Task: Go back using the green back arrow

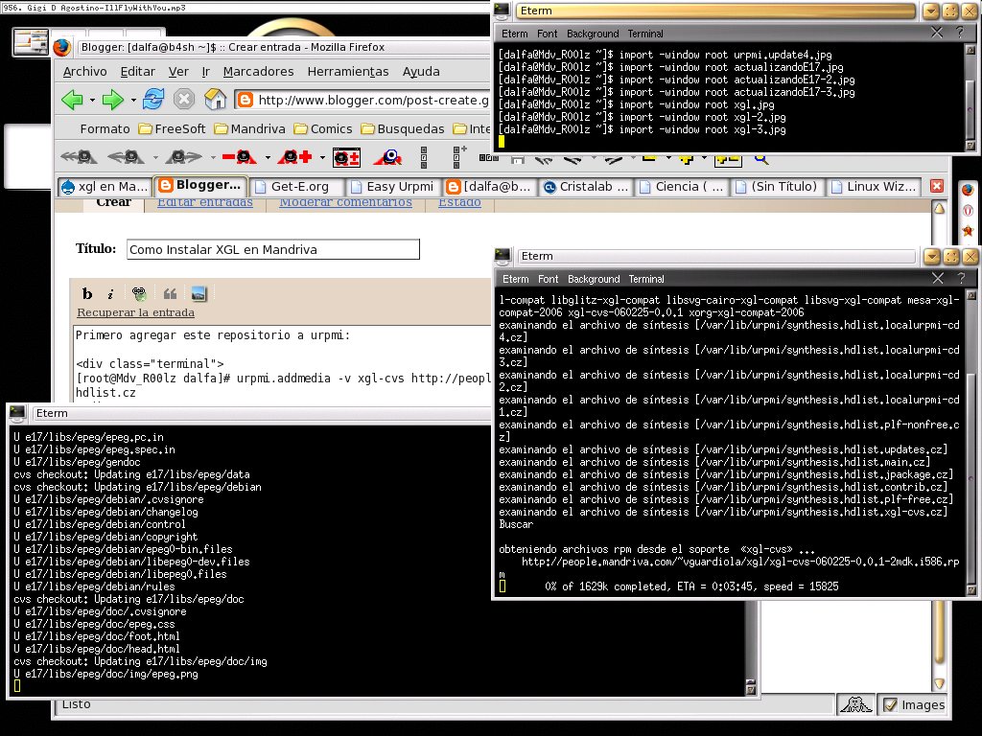Action: coord(73,100)
